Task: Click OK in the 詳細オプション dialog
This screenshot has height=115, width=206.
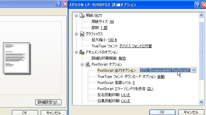Action: pos(162,112)
